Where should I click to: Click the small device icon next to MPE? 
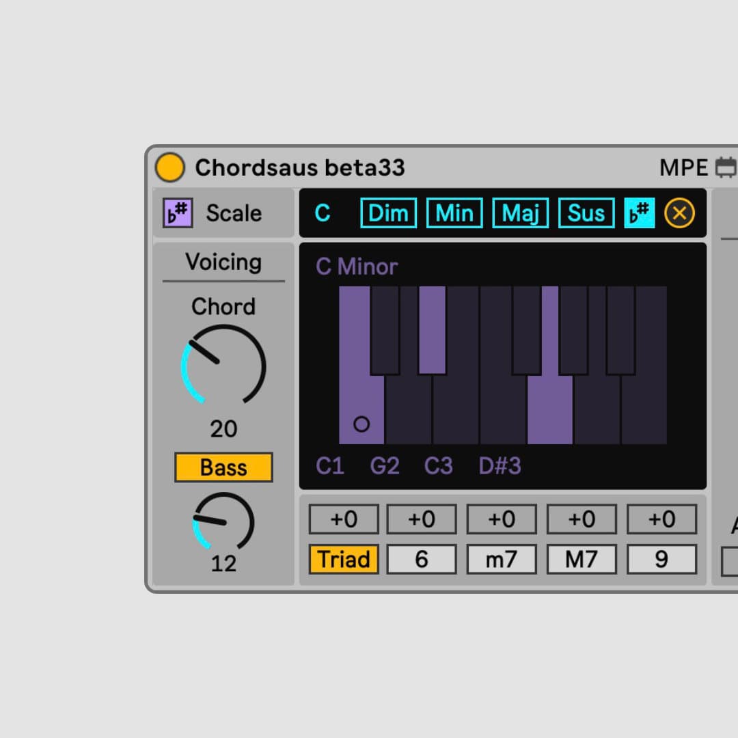[726, 167]
